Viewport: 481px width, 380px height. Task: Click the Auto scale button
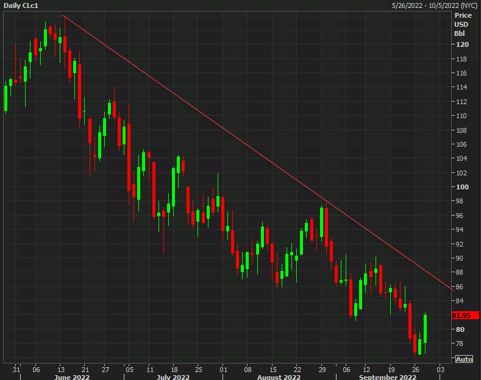pyautogui.click(x=464, y=359)
